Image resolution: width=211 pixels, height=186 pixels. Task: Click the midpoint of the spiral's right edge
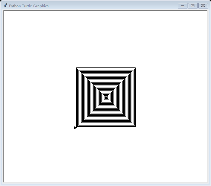(135, 97)
